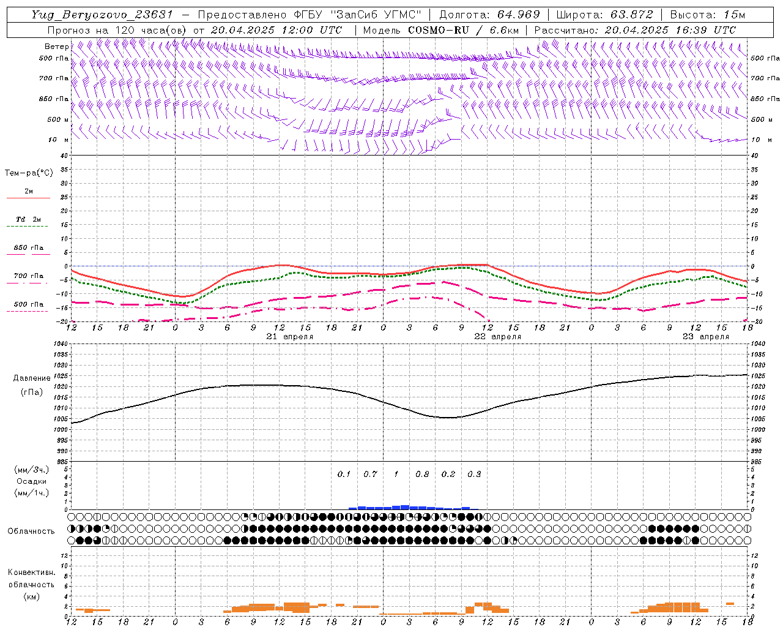Click the 0.1 precipitation amount
The width and height of the screenshot is (783, 627).
(344, 474)
